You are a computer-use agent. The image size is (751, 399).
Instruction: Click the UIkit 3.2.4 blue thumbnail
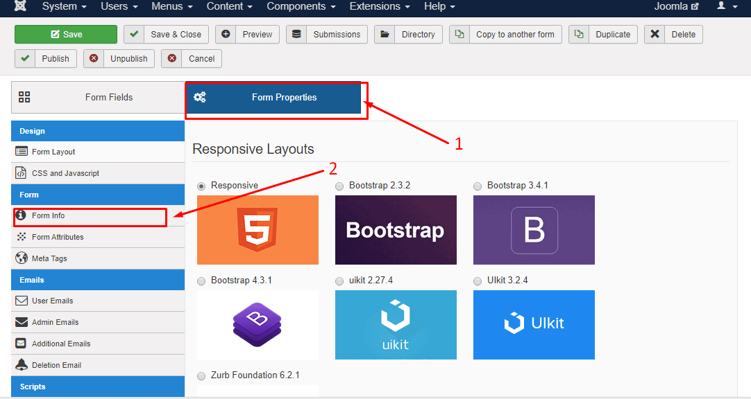pos(534,325)
